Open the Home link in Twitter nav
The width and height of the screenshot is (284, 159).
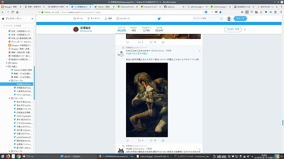point(78,19)
